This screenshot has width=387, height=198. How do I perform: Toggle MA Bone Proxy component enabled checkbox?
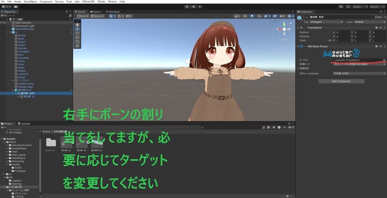click(x=305, y=46)
